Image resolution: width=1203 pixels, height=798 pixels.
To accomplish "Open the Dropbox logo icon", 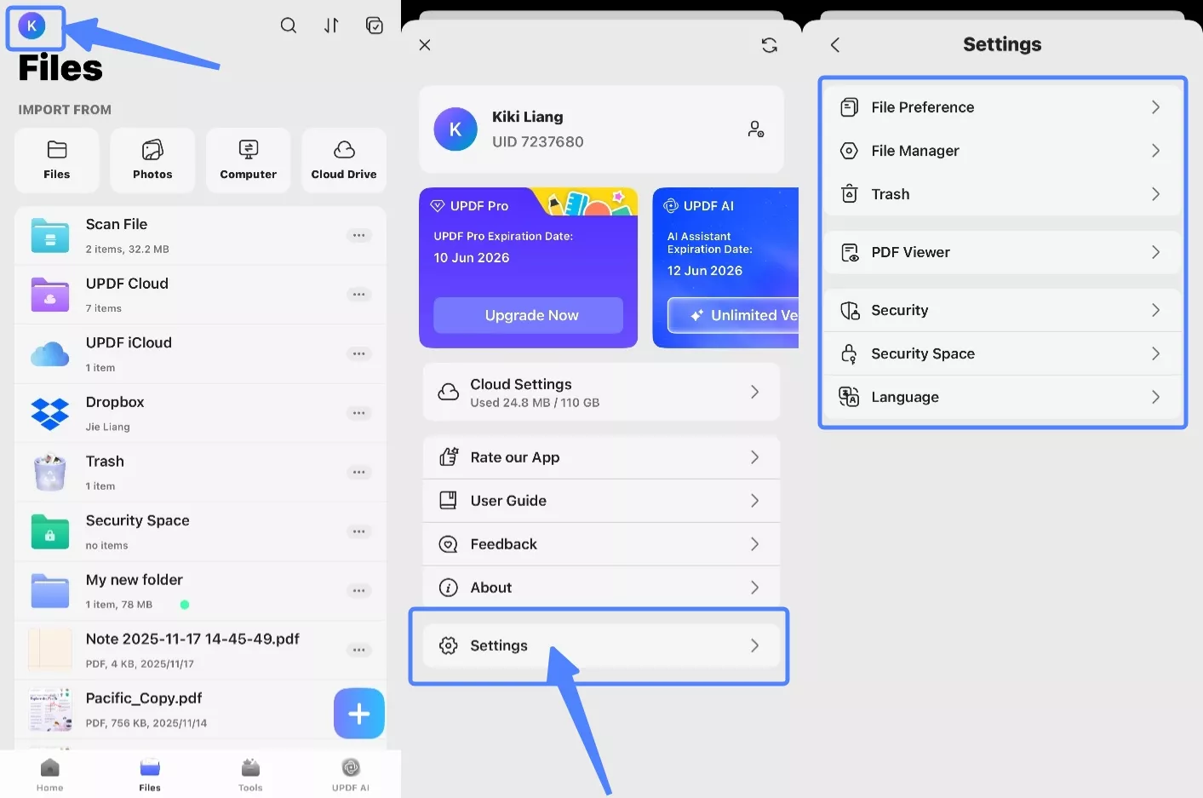I will tap(50, 414).
